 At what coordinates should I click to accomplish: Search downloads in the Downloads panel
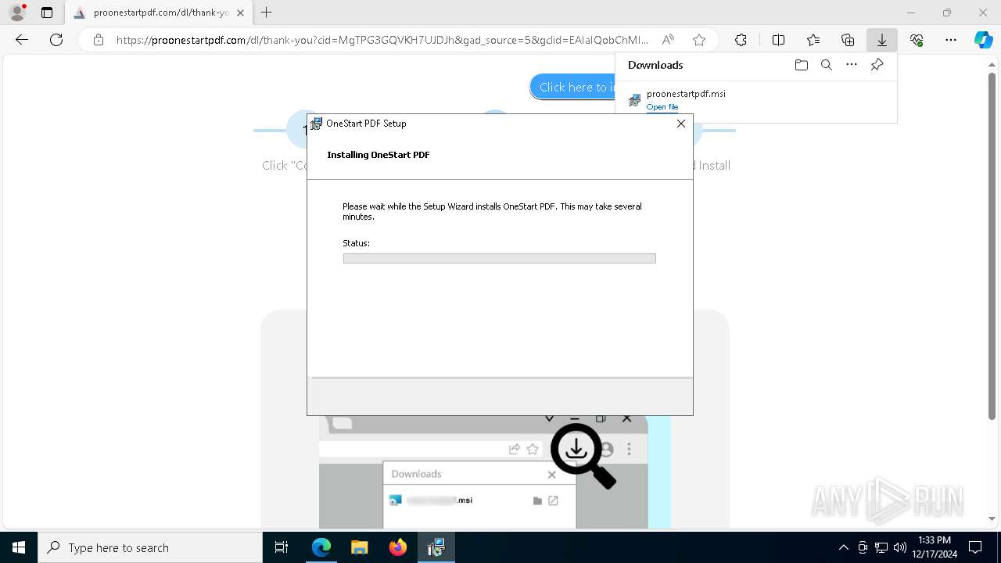(826, 65)
